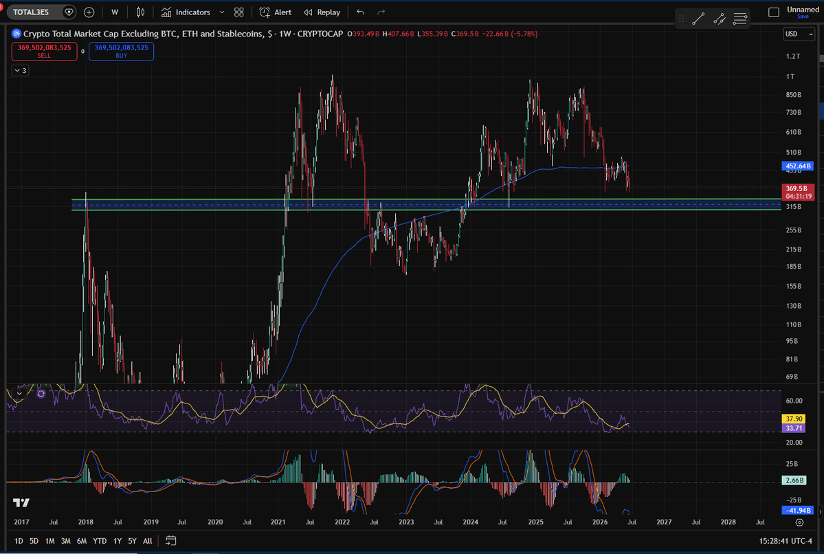Add a symbol to compare with plus icon
This screenshot has width=824, height=554.
tap(89, 12)
